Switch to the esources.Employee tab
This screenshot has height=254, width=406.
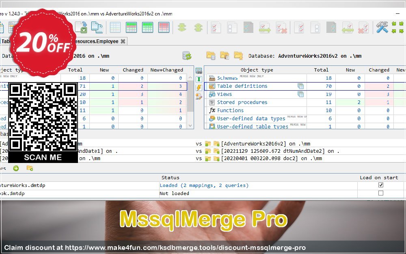96,41
